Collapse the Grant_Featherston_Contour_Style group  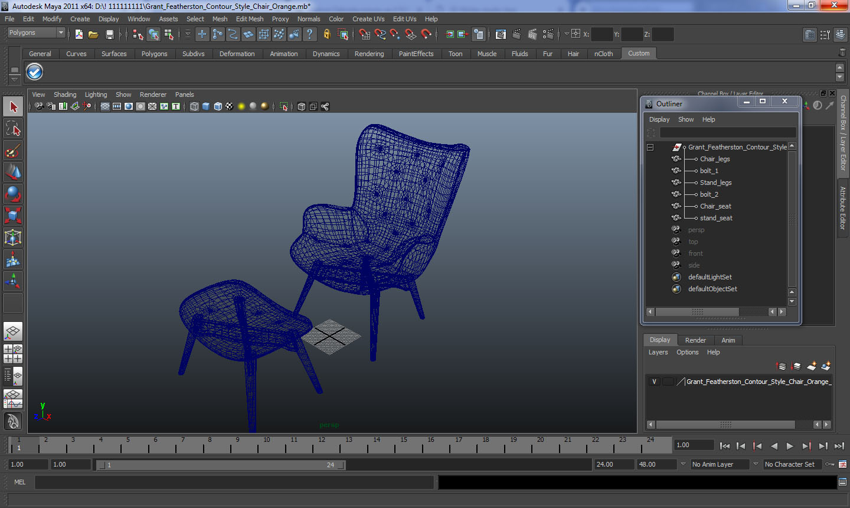tap(650, 147)
